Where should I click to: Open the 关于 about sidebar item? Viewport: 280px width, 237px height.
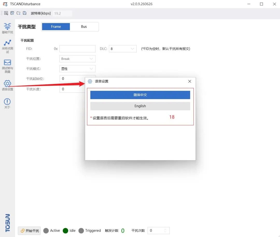tap(7, 103)
